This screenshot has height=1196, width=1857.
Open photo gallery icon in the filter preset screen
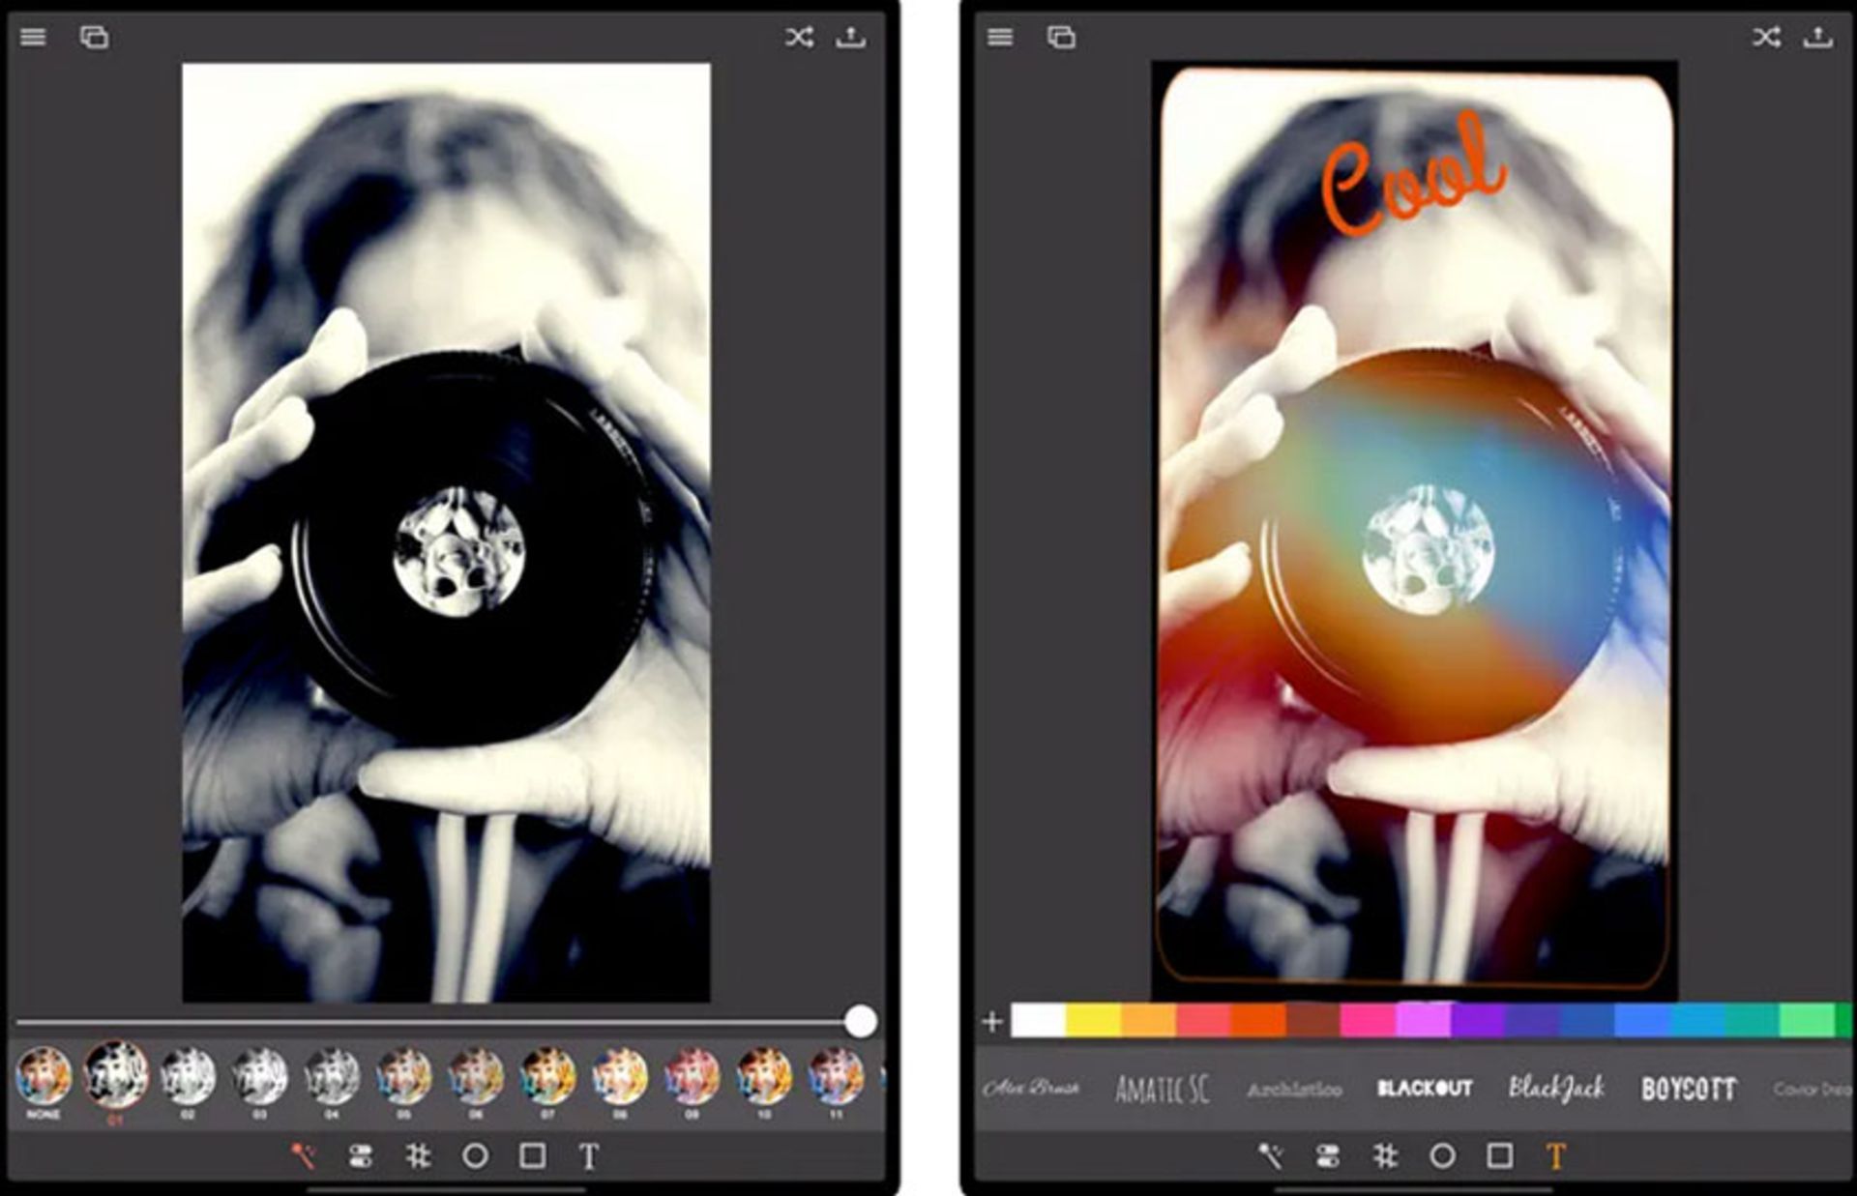[x=94, y=37]
